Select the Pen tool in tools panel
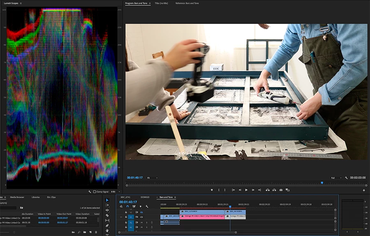370x236 pixels. point(107,226)
